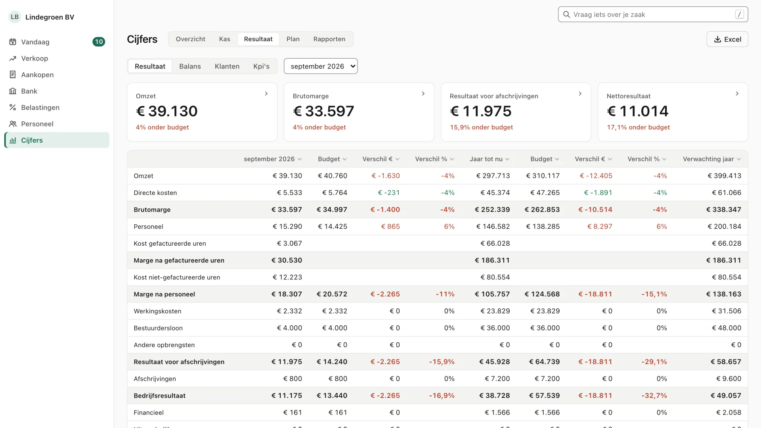Expand the Verwachting jaar column header
761x428 pixels.
pyautogui.click(x=712, y=159)
